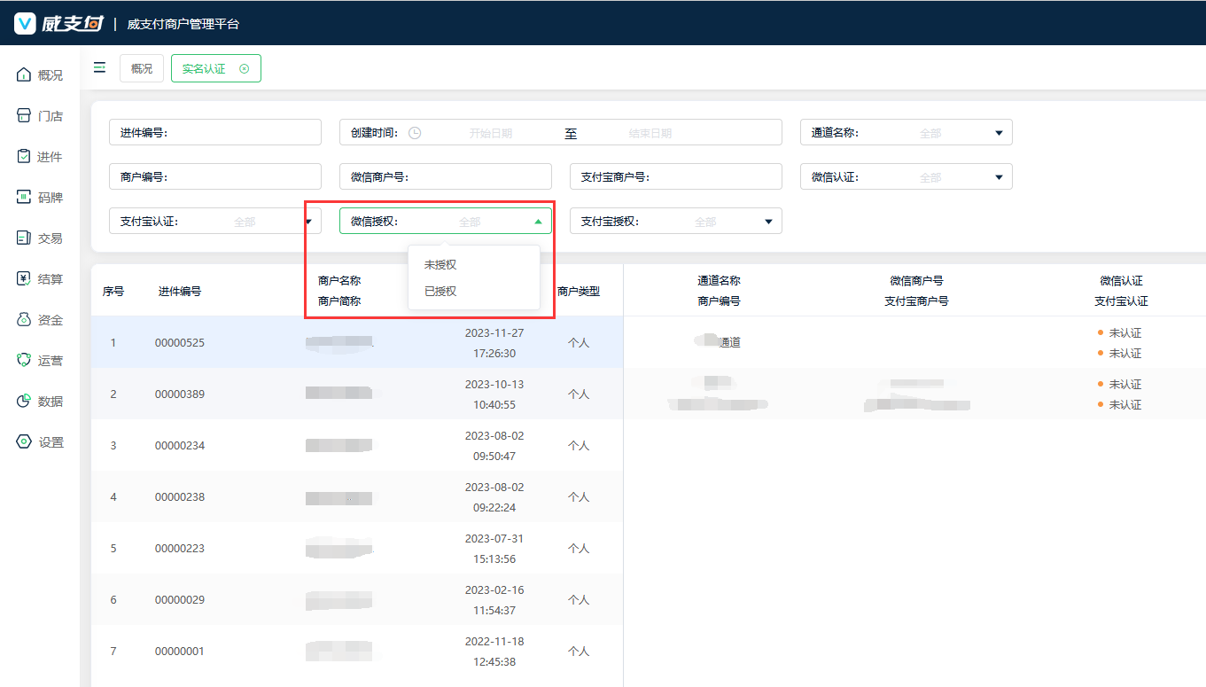Select 未授权 option in dropdown list

(x=440, y=265)
